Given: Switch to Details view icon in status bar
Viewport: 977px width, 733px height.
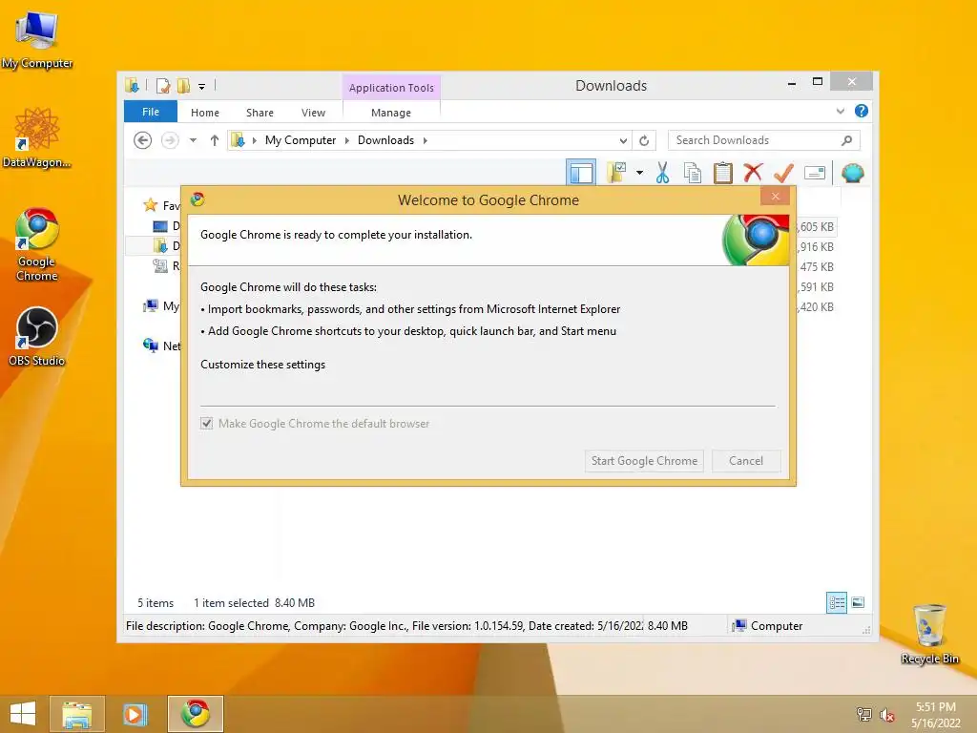Looking at the screenshot, I should (836, 603).
